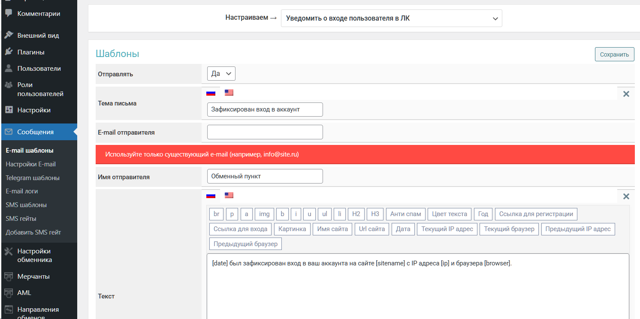This screenshot has width=640, height=319.
Task: Click the E-mail отправителя input field
Action: 265,132
